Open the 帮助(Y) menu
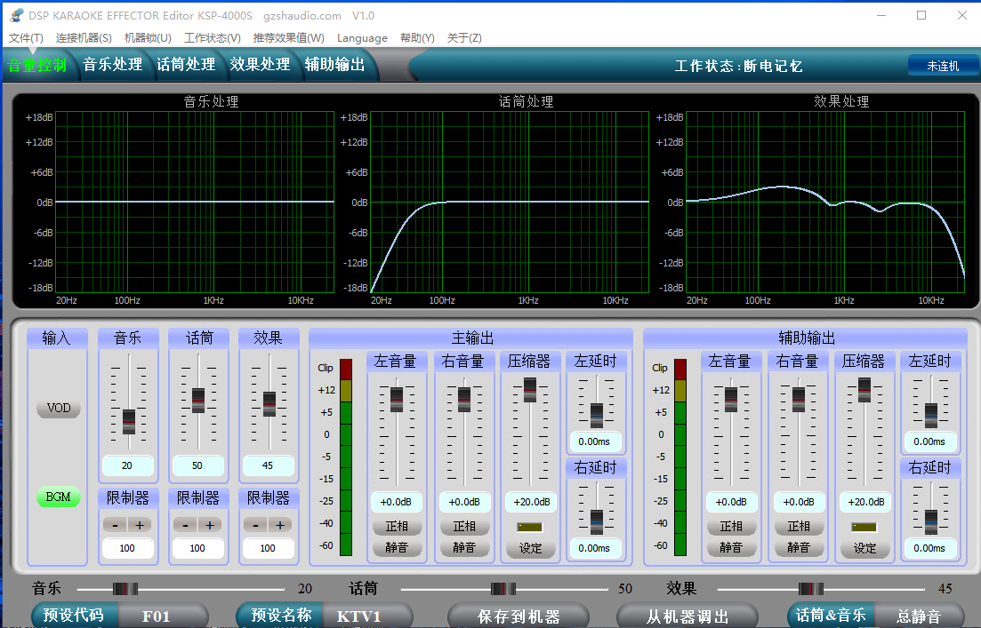This screenshot has height=628, width=981. (x=417, y=38)
